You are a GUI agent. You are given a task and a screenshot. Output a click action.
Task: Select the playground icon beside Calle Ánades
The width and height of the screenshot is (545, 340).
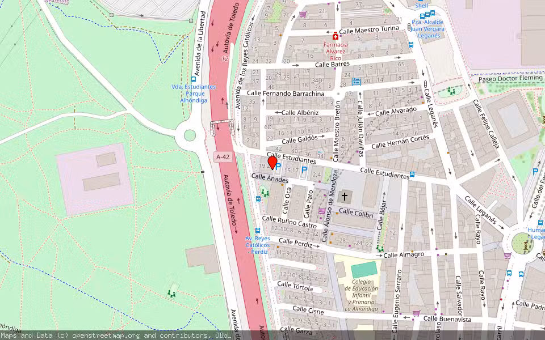265,193
